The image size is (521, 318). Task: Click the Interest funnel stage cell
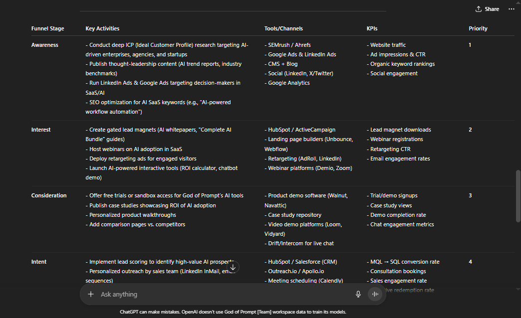click(x=41, y=130)
